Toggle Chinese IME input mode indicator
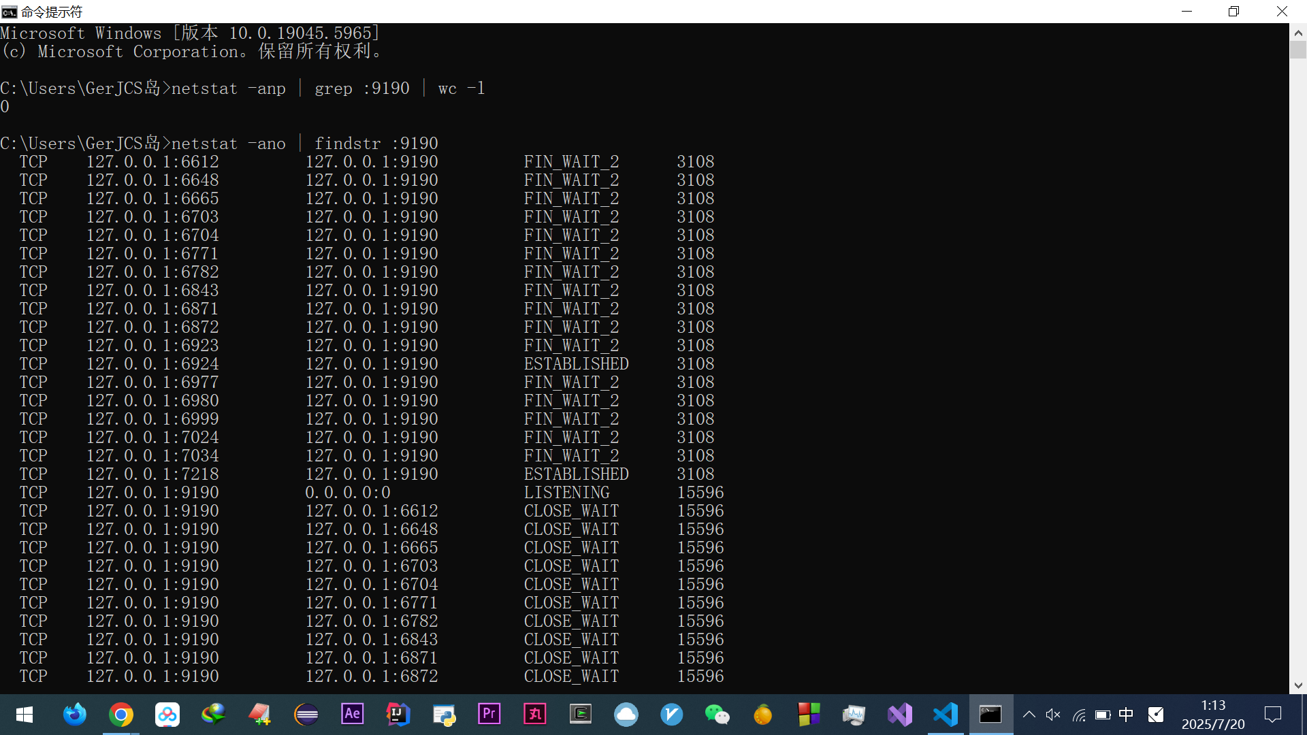The image size is (1307, 735). pos(1126,715)
